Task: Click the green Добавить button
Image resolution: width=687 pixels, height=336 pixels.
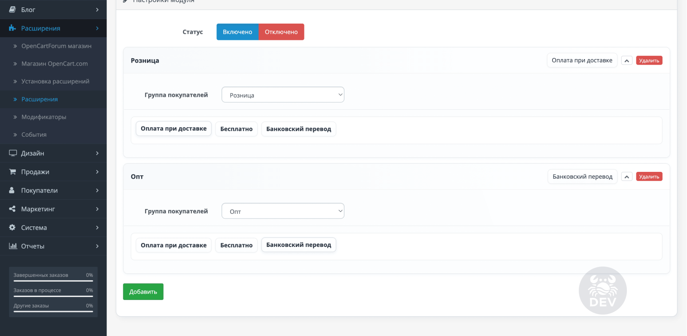Action: (x=143, y=291)
